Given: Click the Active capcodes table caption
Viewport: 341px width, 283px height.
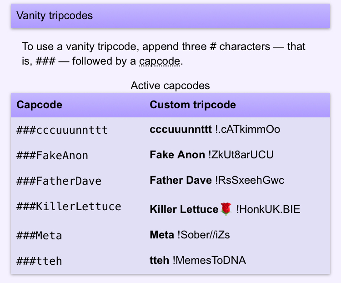Looking at the screenshot, I should [170, 86].
